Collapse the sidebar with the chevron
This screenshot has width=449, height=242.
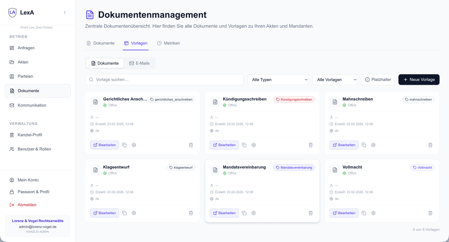pyautogui.click(x=65, y=12)
